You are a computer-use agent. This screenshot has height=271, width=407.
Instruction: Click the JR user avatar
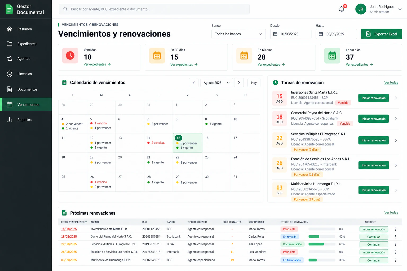click(361, 9)
